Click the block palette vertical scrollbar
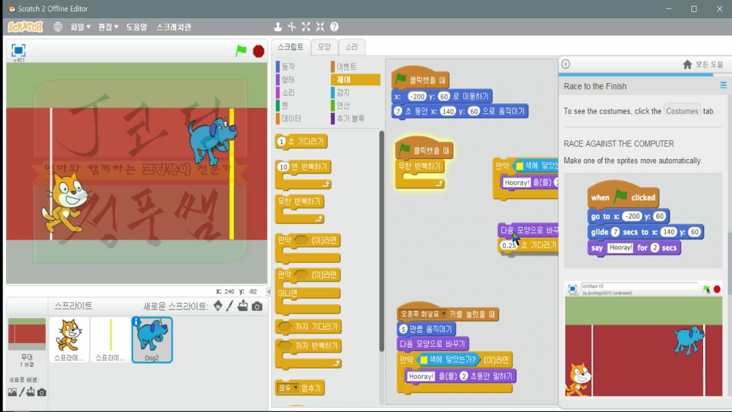Screen dimensions: 732x412 tap(382, 240)
